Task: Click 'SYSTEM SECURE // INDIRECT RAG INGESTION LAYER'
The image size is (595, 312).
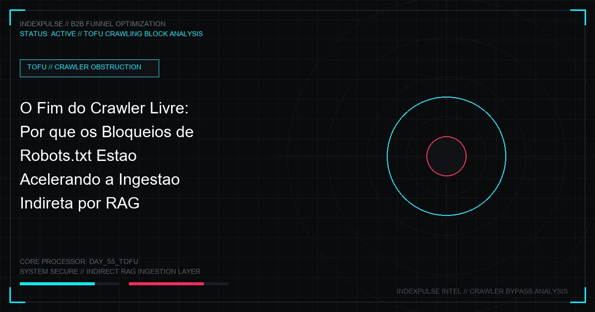Action: click(110, 271)
